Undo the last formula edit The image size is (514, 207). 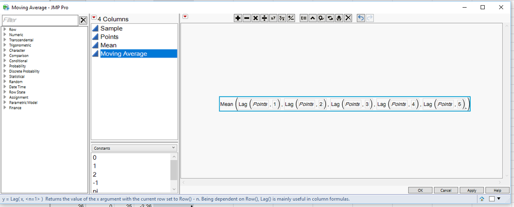tap(361, 18)
